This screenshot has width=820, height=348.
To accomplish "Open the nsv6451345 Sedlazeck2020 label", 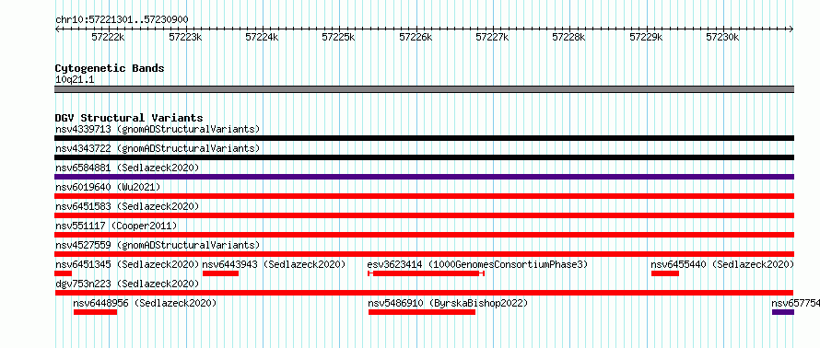I will (x=127, y=264).
